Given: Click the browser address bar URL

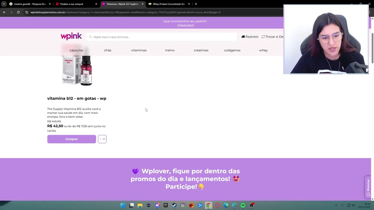Looking at the screenshot, I should [x=126, y=12].
